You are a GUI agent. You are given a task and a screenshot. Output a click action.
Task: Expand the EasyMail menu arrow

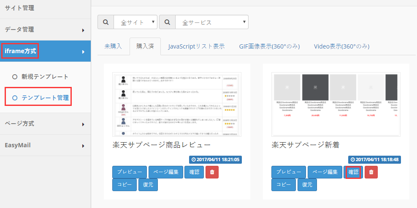[x=83, y=146]
